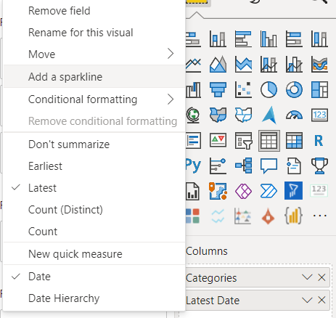Image resolution: width=336 pixels, height=318 pixels.
Task: Open the get more visuals ellipsis
Action: [x=319, y=216]
